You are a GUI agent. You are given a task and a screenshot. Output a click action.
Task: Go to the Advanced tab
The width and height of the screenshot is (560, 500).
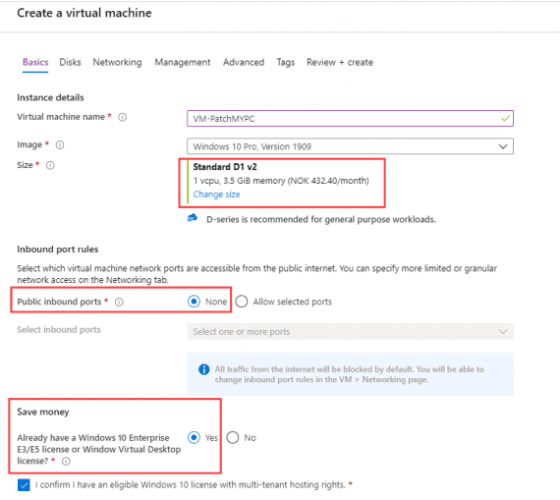coord(244,62)
